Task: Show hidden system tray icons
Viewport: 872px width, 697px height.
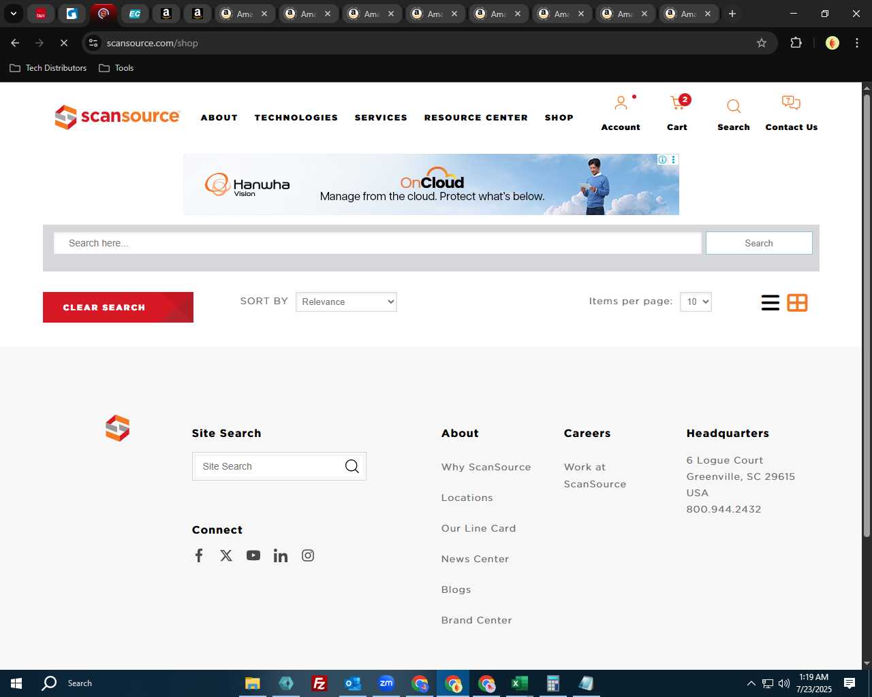Action: pyautogui.click(x=751, y=683)
